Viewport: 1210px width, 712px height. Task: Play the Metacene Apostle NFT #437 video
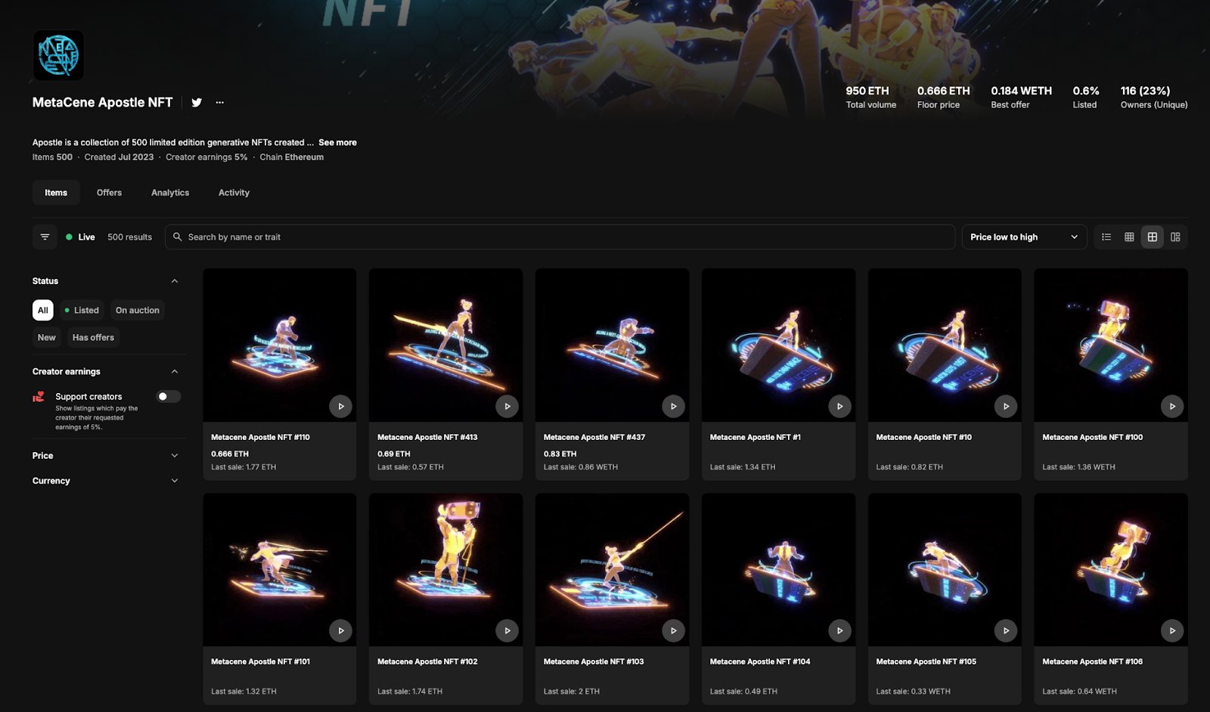click(x=673, y=407)
